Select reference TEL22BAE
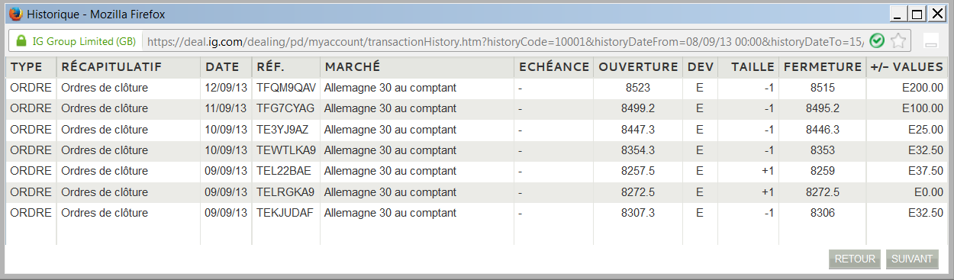The width and height of the screenshot is (954, 280). click(x=284, y=171)
